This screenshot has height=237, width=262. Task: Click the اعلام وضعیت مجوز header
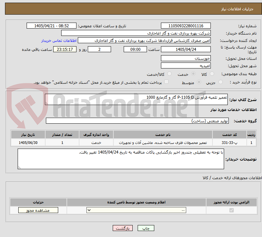tap(136, 202)
